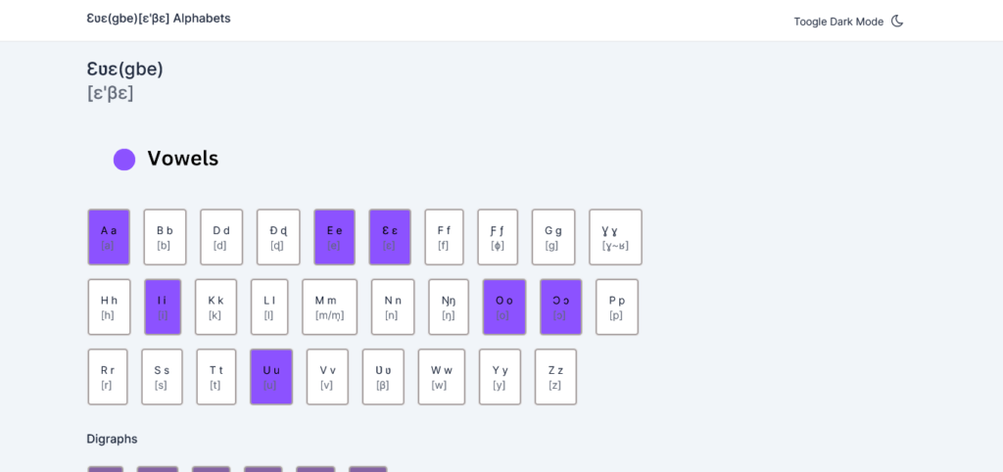Screen dimensions: 1003x472
Task: Click the Ŋ ŋ letter card
Action: [448, 307]
